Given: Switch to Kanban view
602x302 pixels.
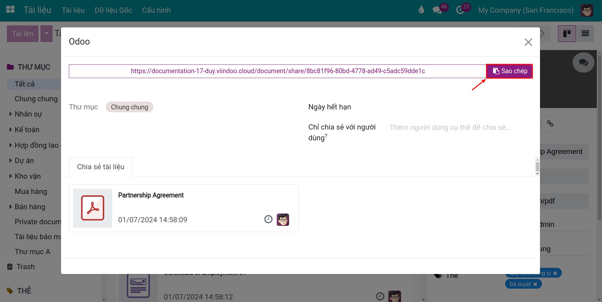Looking at the screenshot, I should tap(566, 34).
